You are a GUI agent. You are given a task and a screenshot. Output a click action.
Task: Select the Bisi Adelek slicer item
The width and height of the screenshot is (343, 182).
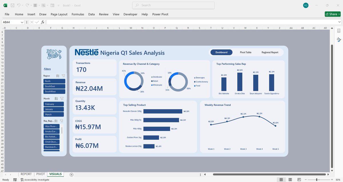[52, 137]
